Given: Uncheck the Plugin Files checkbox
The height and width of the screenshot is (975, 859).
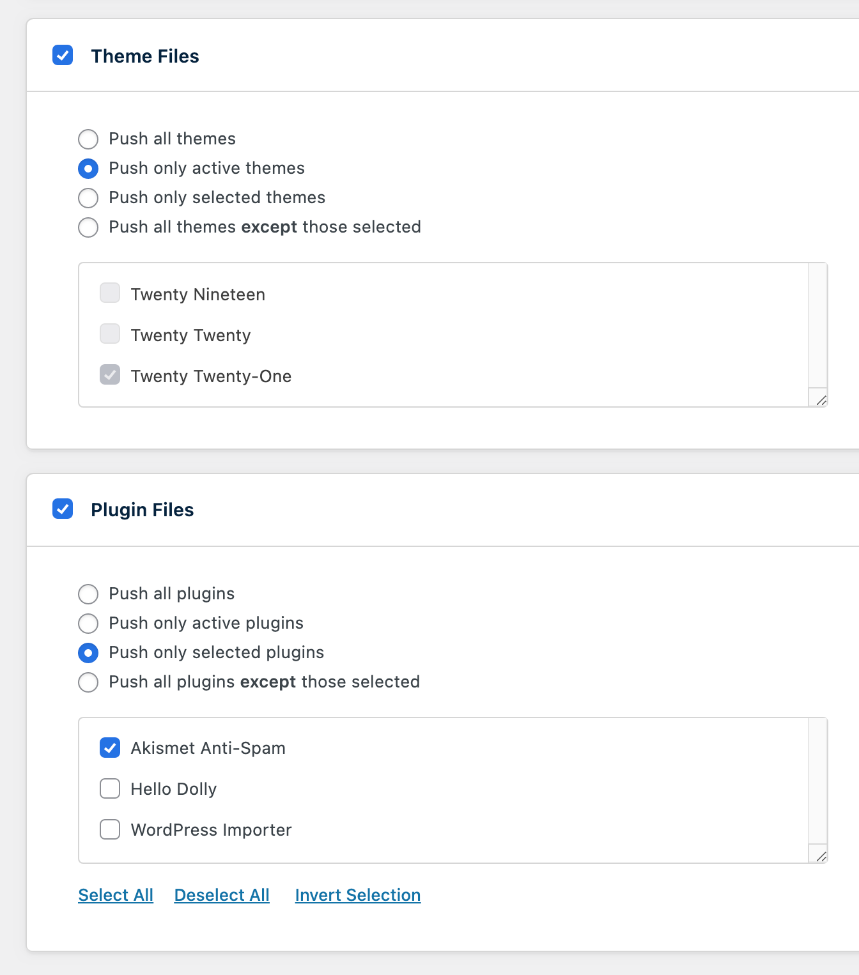Looking at the screenshot, I should 63,509.
